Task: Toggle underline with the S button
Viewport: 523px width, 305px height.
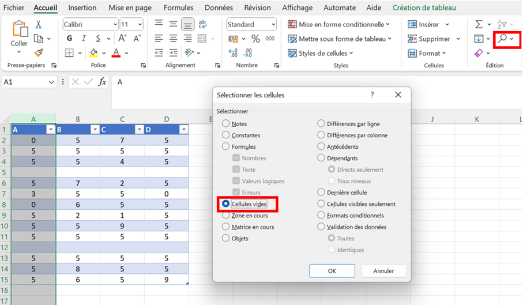Action: (x=98, y=39)
